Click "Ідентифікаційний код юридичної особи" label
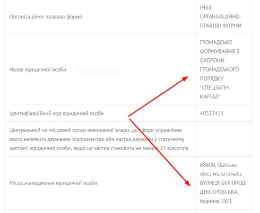Image resolution: width=260 pixels, height=213 pixels. pyautogui.click(x=57, y=114)
